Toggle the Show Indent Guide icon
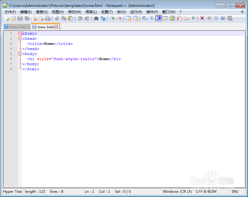Viewport: 248px width, 197px height. pyautogui.click(x=159, y=18)
